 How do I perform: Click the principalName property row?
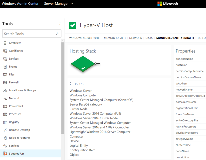click(x=191, y=59)
